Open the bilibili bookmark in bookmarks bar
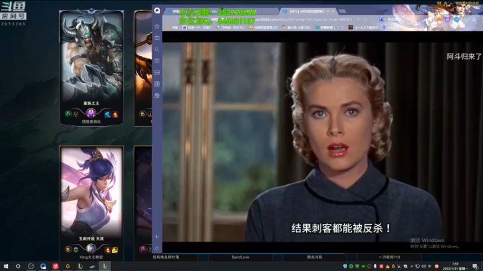This screenshot has width=483, height=271. tap(329, 27)
